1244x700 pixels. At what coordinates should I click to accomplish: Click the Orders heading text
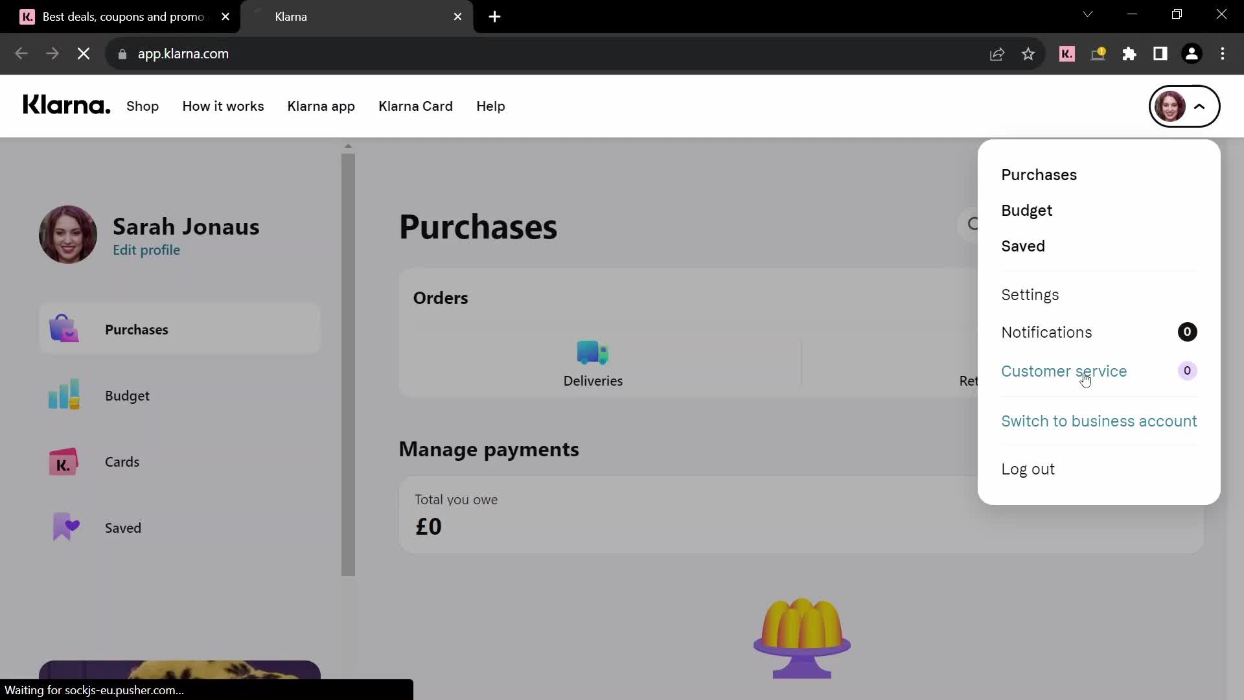pos(441,298)
